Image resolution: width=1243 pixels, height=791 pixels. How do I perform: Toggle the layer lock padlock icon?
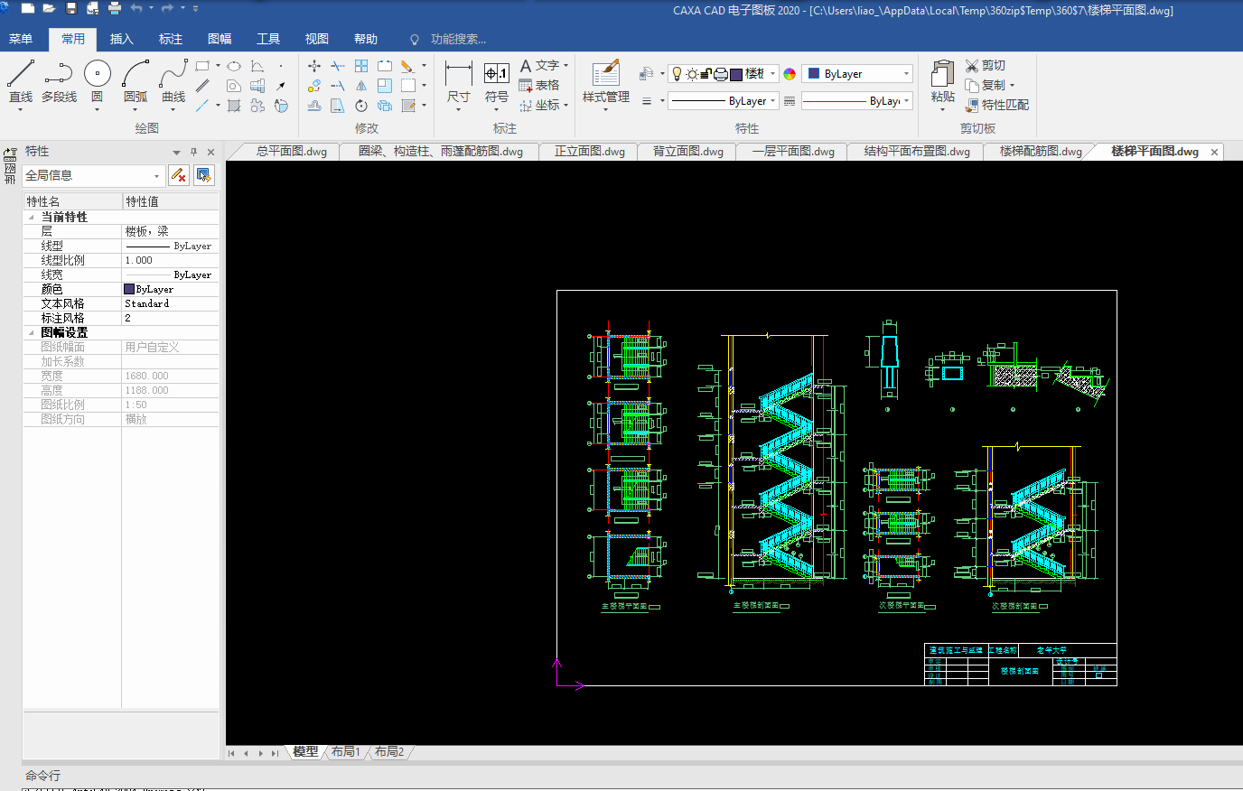point(706,74)
